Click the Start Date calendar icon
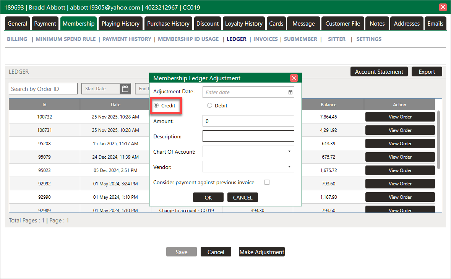Image resolution: width=451 pixels, height=279 pixels. coord(125,89)
